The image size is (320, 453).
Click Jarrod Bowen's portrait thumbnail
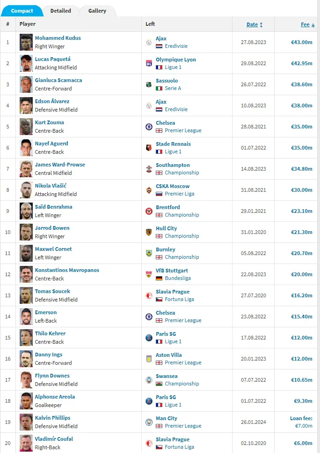coord(26,232)
